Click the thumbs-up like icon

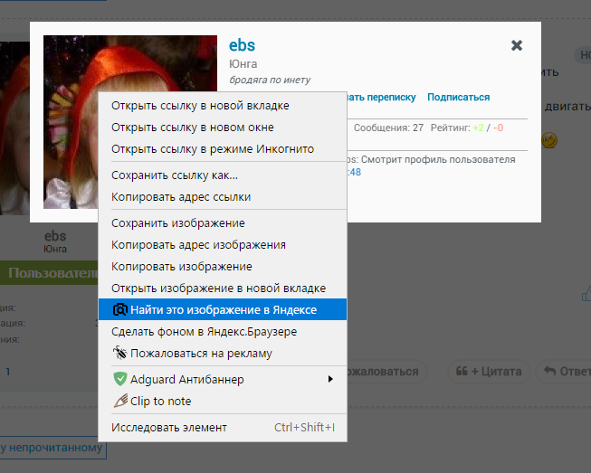click(586, 294)
